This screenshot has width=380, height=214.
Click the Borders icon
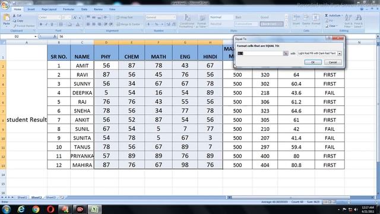[x=61, y=24]
